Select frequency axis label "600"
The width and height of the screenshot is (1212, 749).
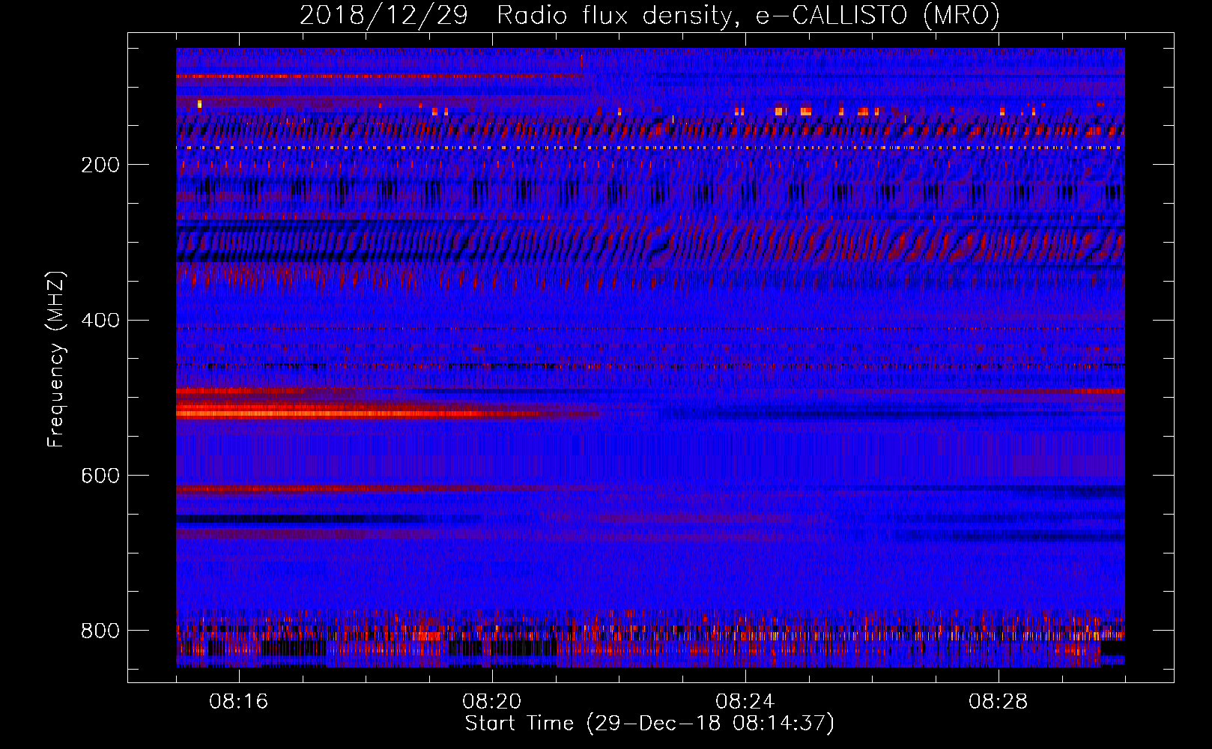click(x=100, y=476)
